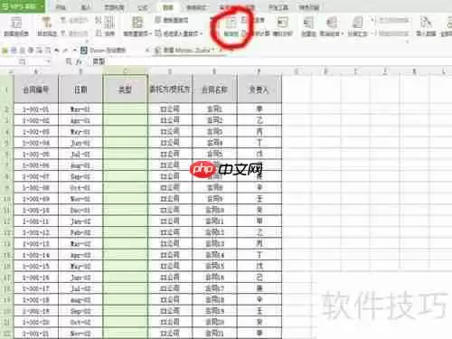The width and height of the screenshot is (452, 339).
Task: Click the fx insert function icon
Action: point(79,61)
